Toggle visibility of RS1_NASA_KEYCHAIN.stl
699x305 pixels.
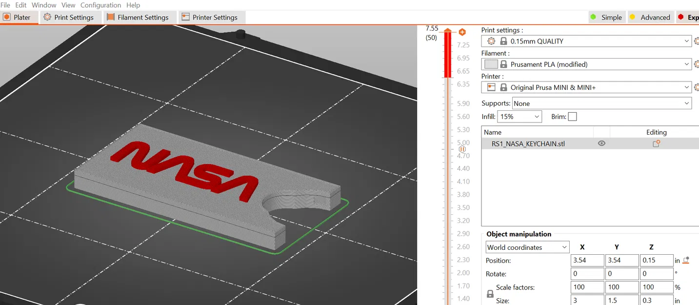tap(601, 143)
